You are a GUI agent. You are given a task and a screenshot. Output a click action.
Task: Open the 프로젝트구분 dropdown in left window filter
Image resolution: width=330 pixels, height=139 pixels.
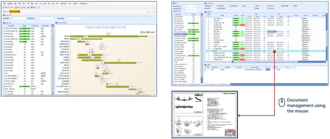[46, 18]
